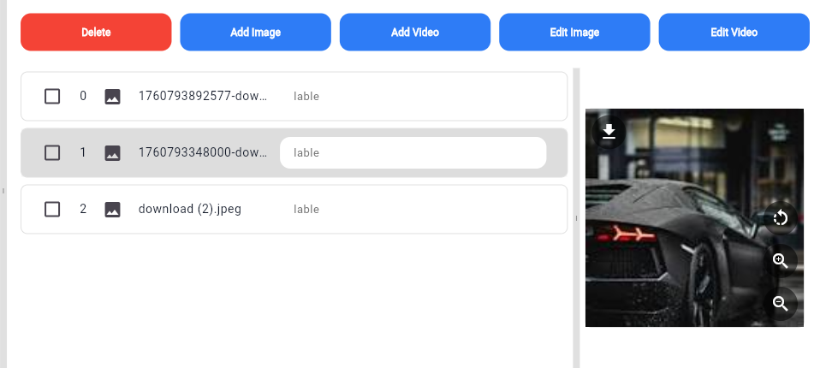Click label field for download (2).jpeg
This screenshot has height=368, width=826.
(413, 210)
